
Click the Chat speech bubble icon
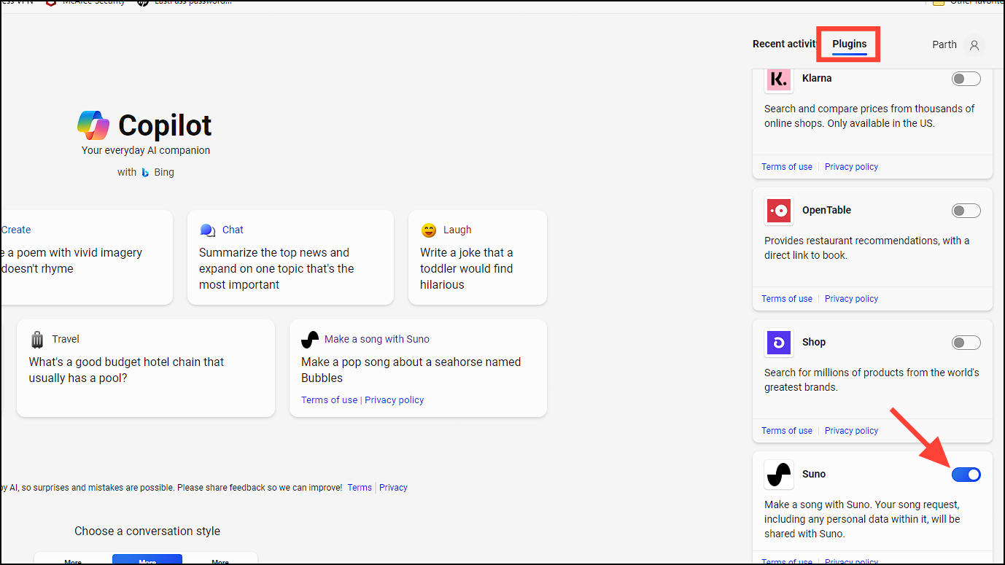[208, 230]
